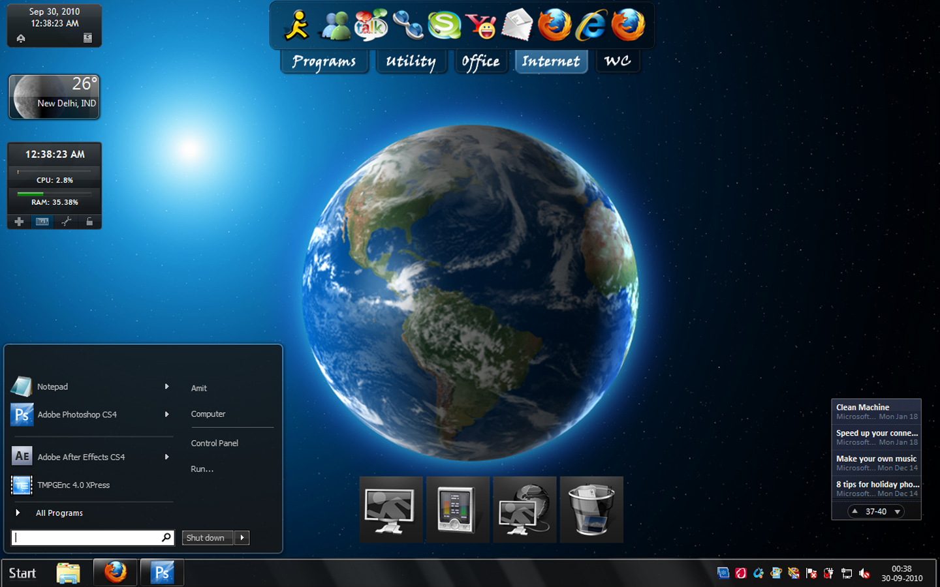Click the Photoshop icon on taskbar
The image size is (940, 587).
(x=162, y=573)
